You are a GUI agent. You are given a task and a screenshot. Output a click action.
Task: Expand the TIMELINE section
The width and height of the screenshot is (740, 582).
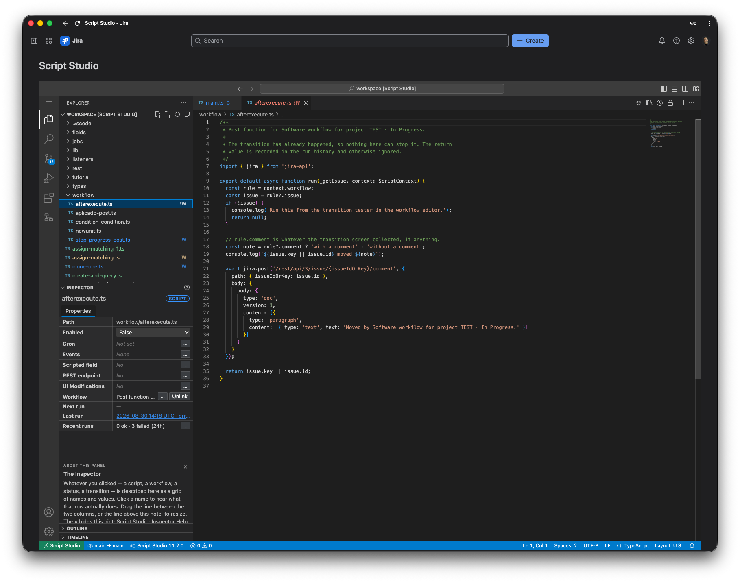tap(126, 537)
